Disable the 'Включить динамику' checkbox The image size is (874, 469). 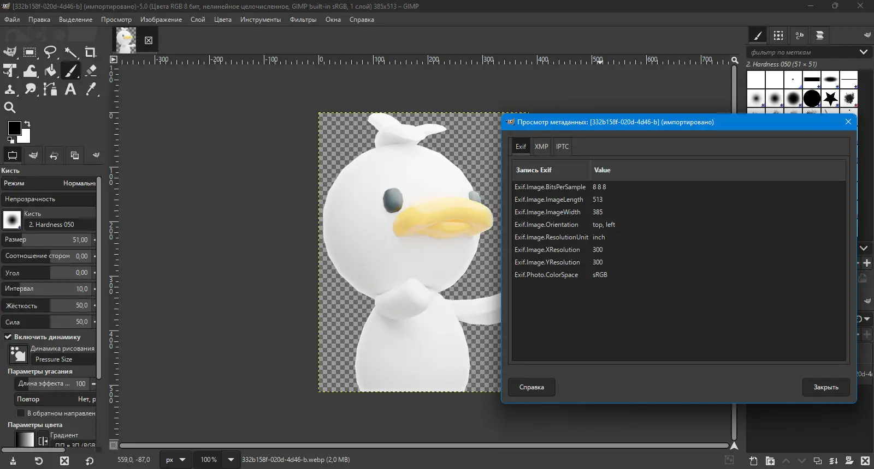point(8,337)
